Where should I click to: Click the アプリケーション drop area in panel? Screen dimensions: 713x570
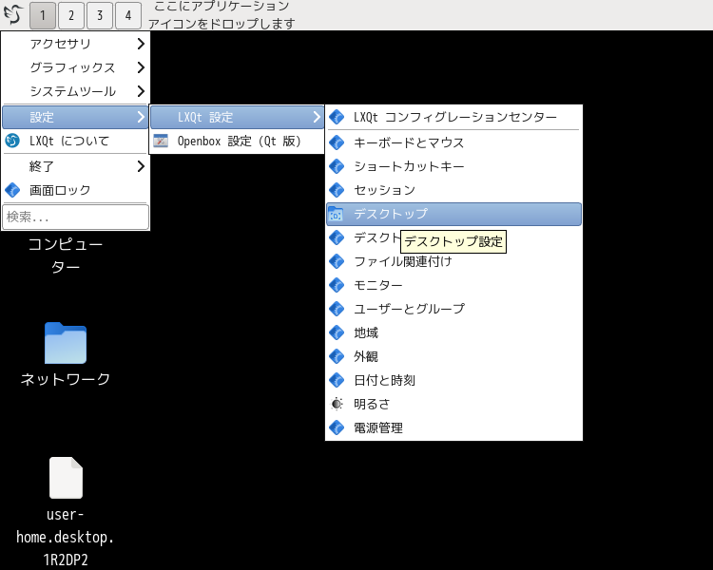point(222,14)
